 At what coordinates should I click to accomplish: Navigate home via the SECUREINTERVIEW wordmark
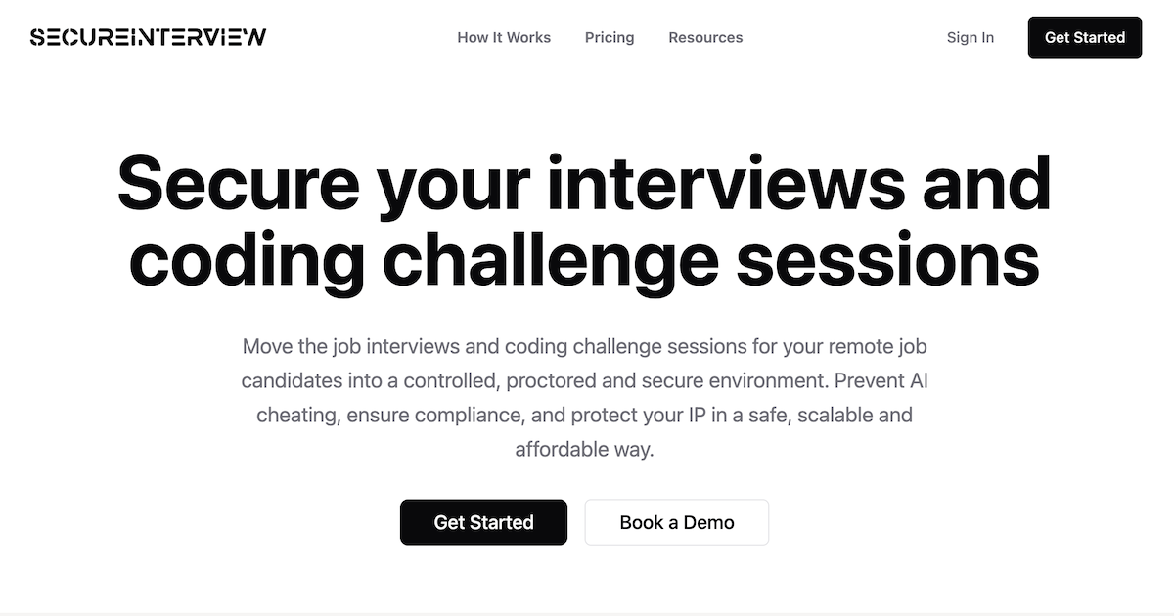[147, 36]
